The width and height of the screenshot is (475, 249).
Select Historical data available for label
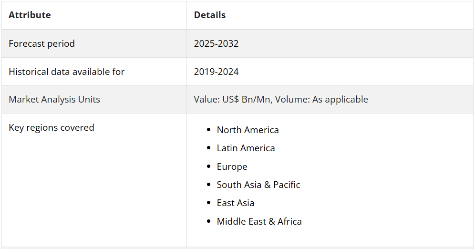click(66, 72)
